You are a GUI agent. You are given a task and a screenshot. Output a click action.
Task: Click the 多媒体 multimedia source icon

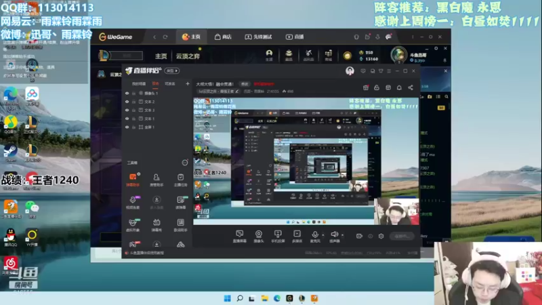pos(297,236)
